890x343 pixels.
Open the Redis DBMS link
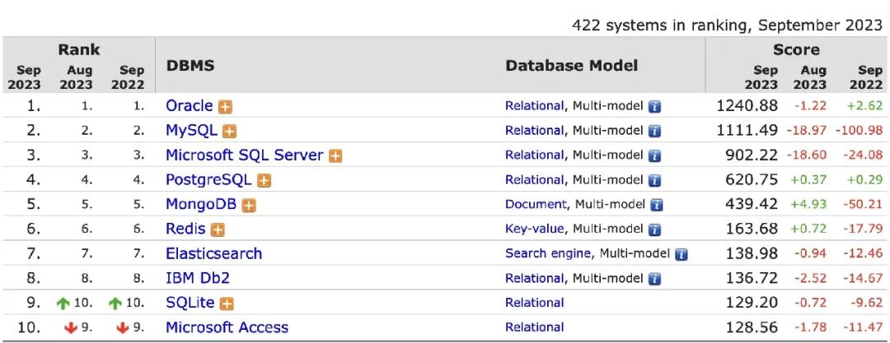(185, 229)
